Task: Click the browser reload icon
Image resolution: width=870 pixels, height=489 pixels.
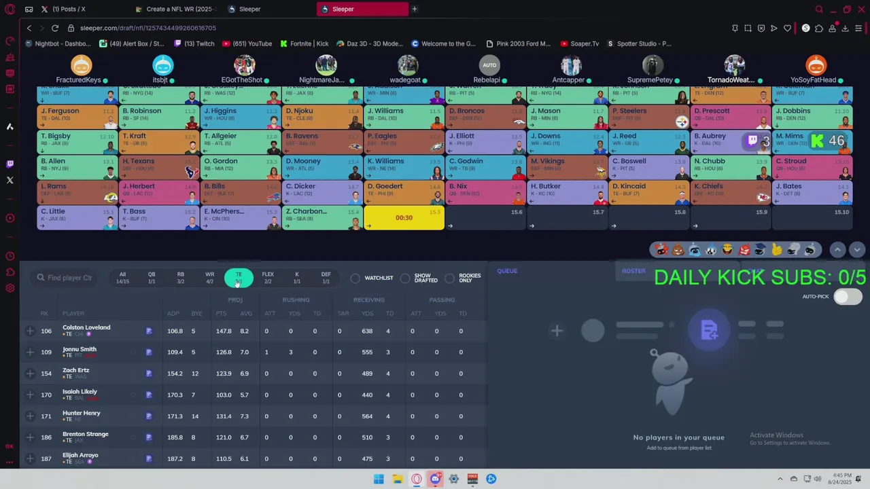Action: (x=54, y=28)
